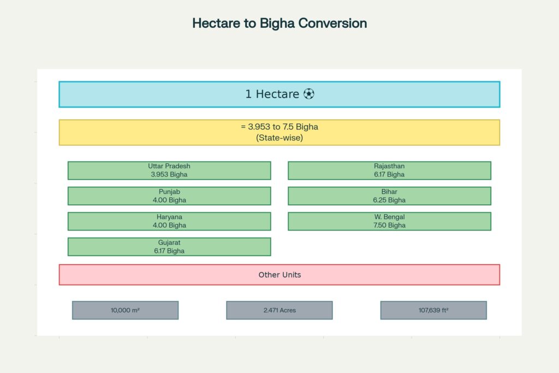The image size is (559, 373).
Task: Click the 2.471 Acres unit box
Action: tap(279, 310)
